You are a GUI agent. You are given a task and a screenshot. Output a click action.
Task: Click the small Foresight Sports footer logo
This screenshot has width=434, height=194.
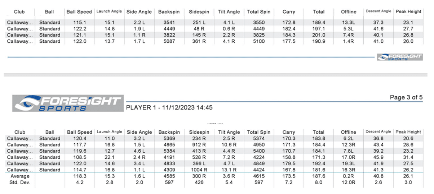coord(399,57)
